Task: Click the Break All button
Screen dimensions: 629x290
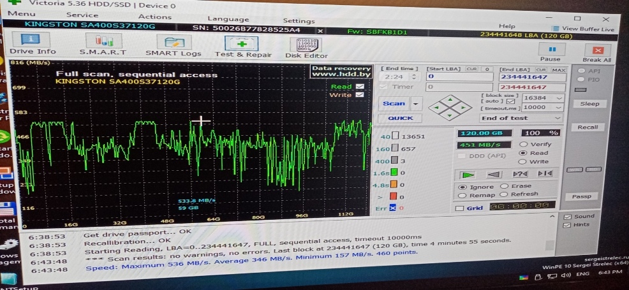Action: point(597,52)
